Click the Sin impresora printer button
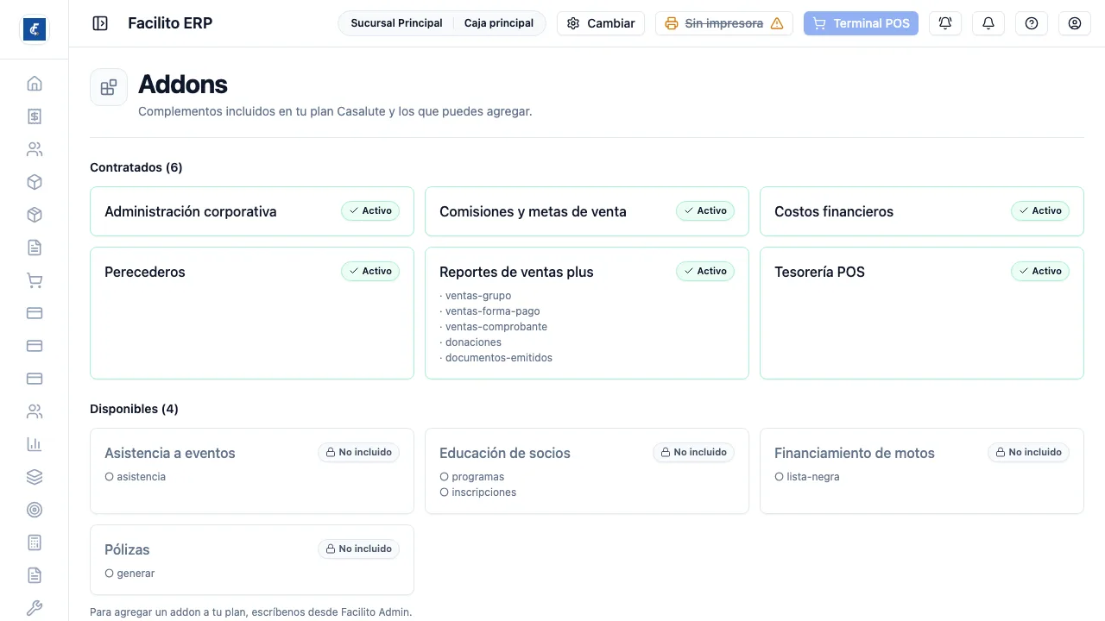The width and height of the screenshot is (1105, 621). coord(724,23)
